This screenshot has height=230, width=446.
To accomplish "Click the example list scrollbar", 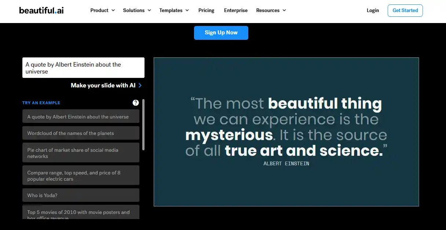I will point(143,124).
